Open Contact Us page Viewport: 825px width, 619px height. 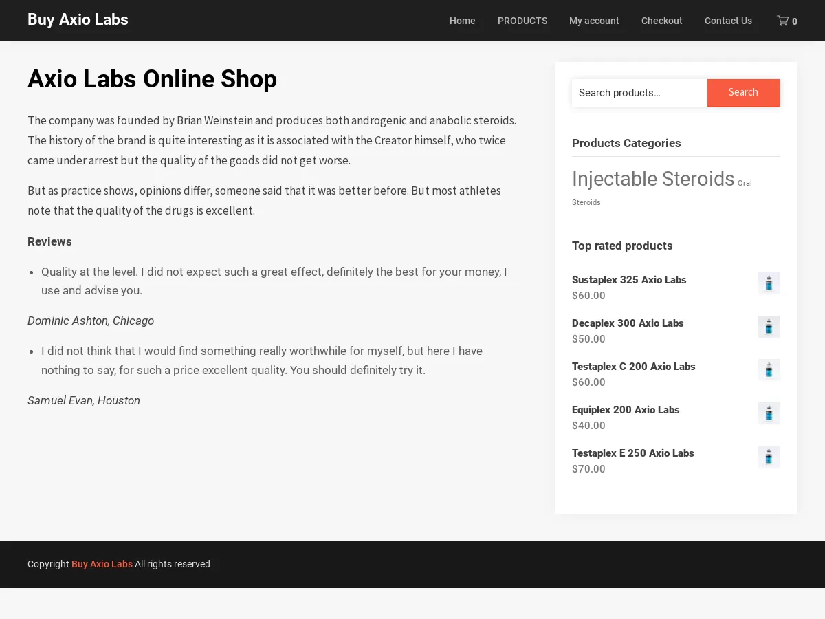pyautogui.click(x=728, y=21)
